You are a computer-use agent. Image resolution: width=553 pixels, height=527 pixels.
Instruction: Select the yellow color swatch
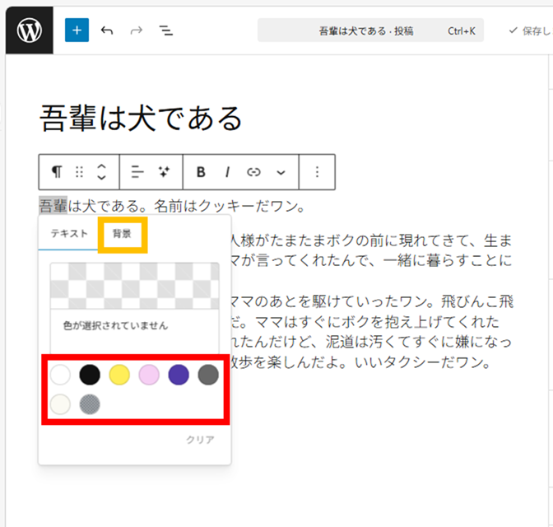119,375
